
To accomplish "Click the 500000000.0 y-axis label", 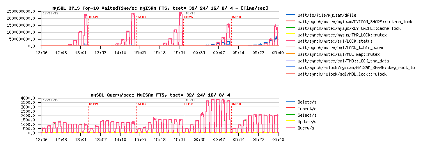I will pyautogui.click(x=22, y=39).
